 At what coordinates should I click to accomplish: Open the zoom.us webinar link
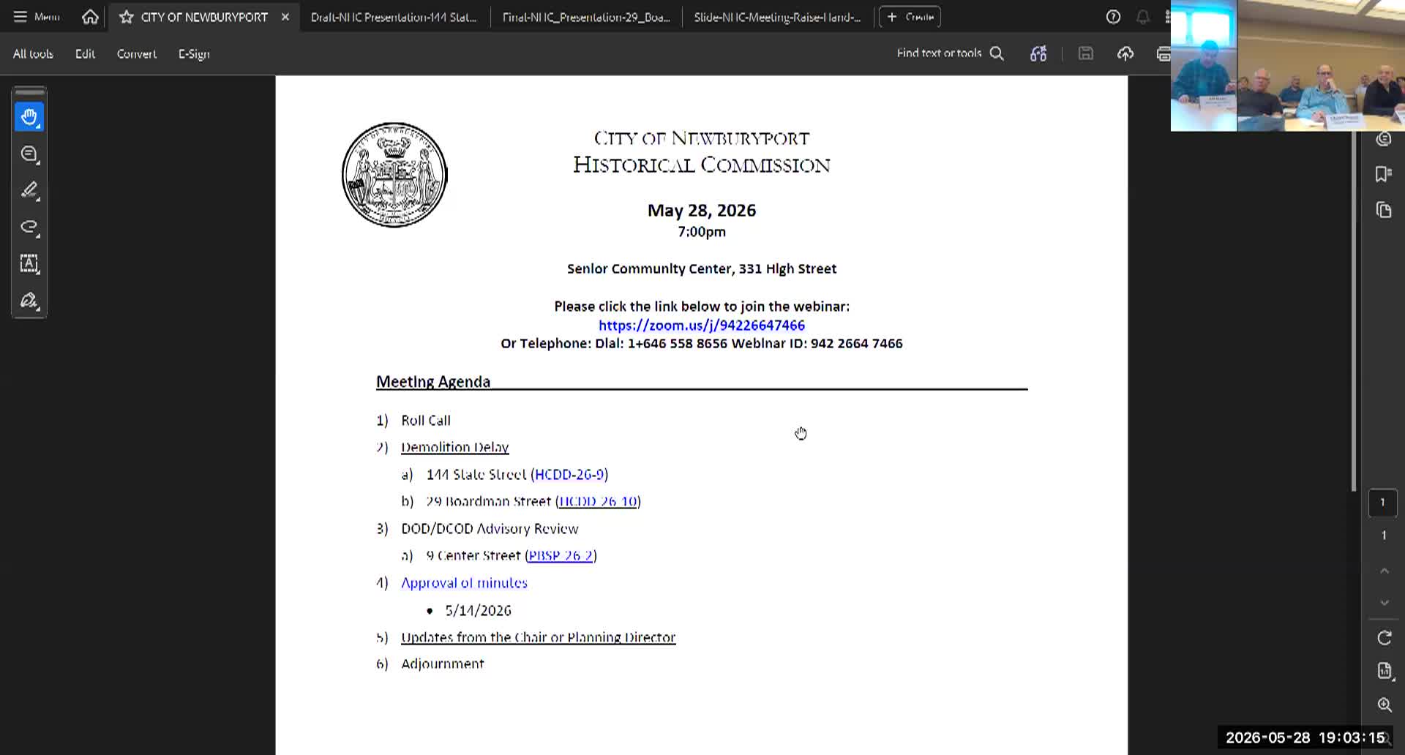click(x=701, y=325)
